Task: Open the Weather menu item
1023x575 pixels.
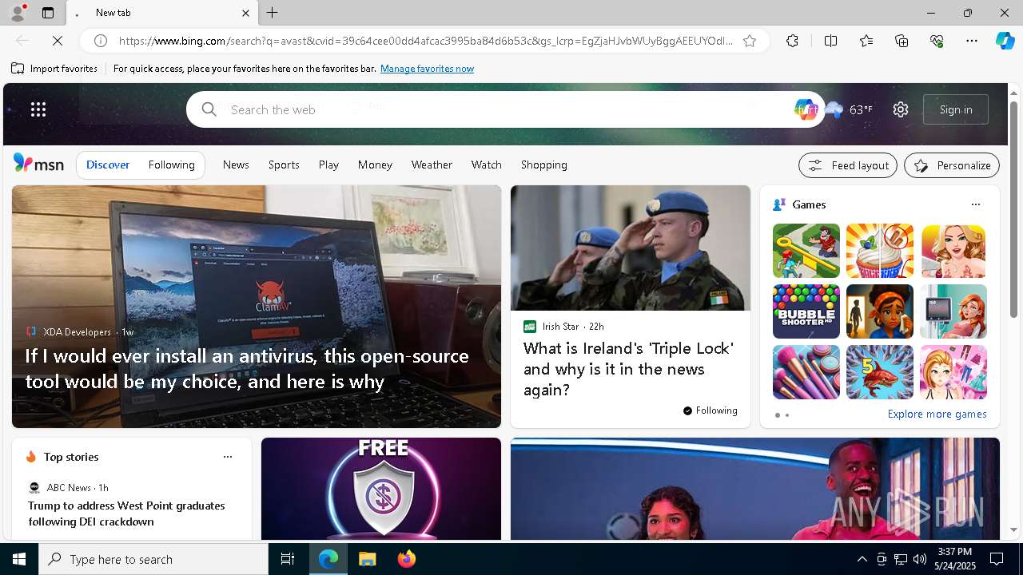Action: pos(432,165)
